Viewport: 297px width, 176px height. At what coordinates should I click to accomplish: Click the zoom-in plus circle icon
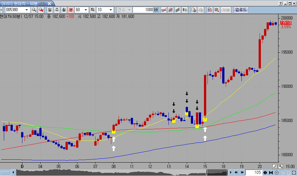[277, 173]
